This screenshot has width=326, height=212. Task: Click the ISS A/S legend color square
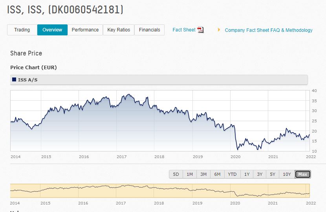tap(15, 80)
